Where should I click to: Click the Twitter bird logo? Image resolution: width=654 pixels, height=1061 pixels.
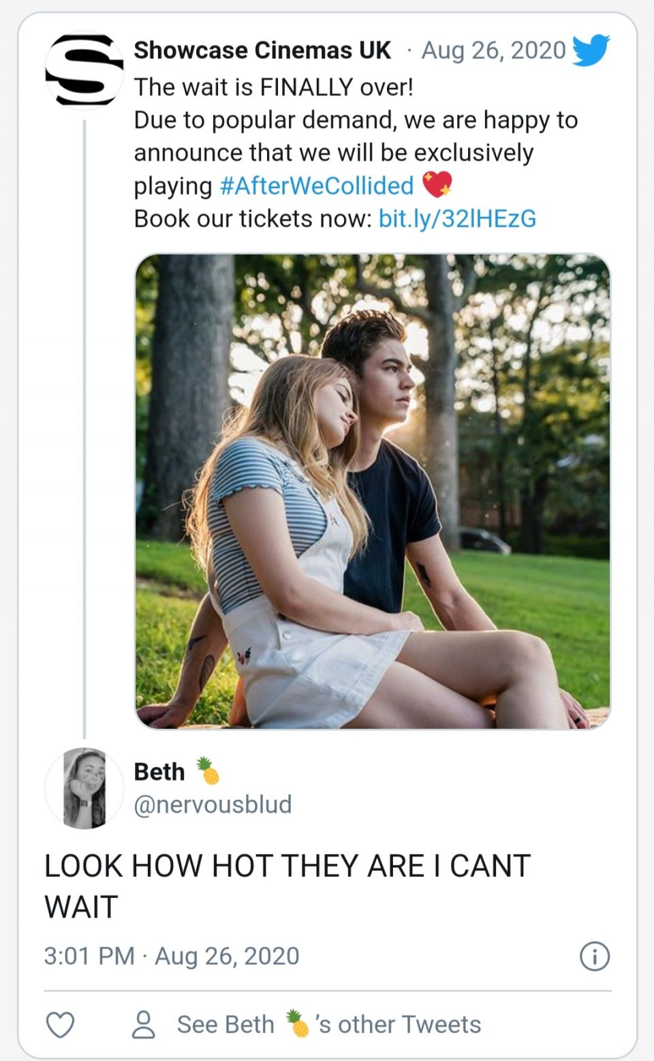pos(590,50)
